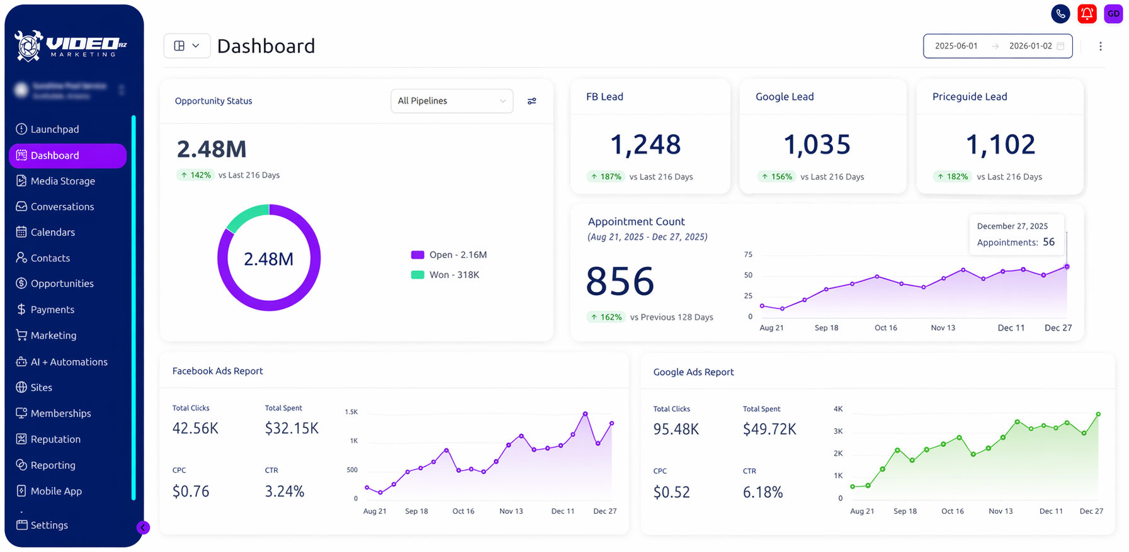Image resolution: width=1129 pixels, height=552 pixels.
Task: Click the purple Open legend swatch
Action: [x=417, y=255]
